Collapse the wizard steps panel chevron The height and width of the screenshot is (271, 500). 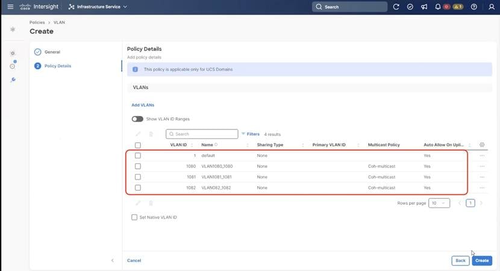click(112, 261)
